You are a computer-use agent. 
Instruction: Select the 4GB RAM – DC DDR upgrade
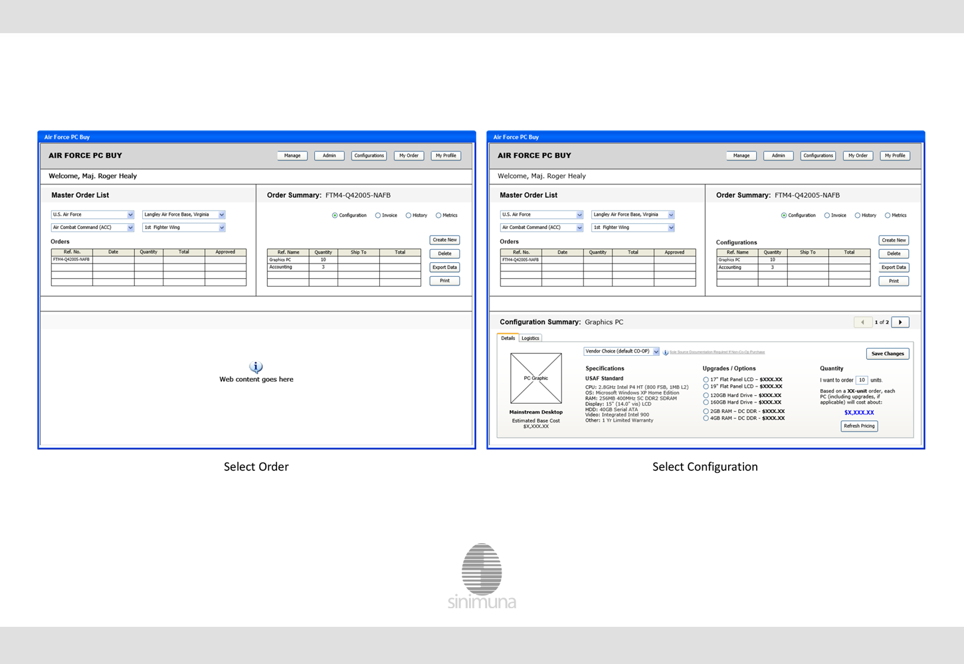pyautogui.click(x=706, y=418)
